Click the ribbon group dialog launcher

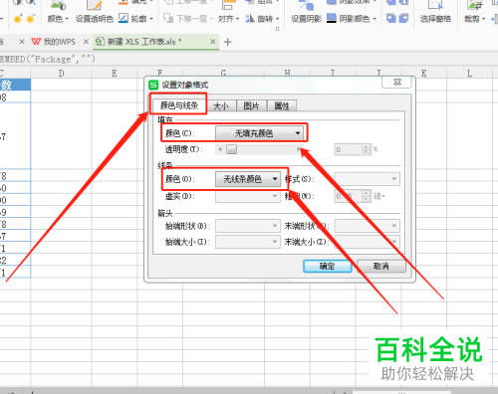(278, 29)
